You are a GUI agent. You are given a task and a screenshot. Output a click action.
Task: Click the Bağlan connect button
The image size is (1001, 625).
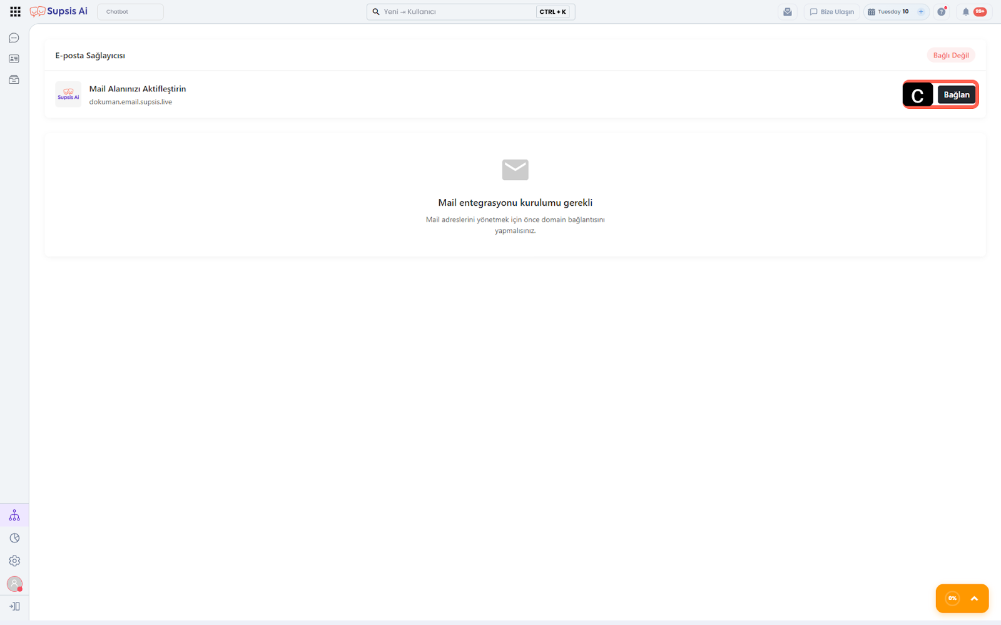click(x=956, y=94)
